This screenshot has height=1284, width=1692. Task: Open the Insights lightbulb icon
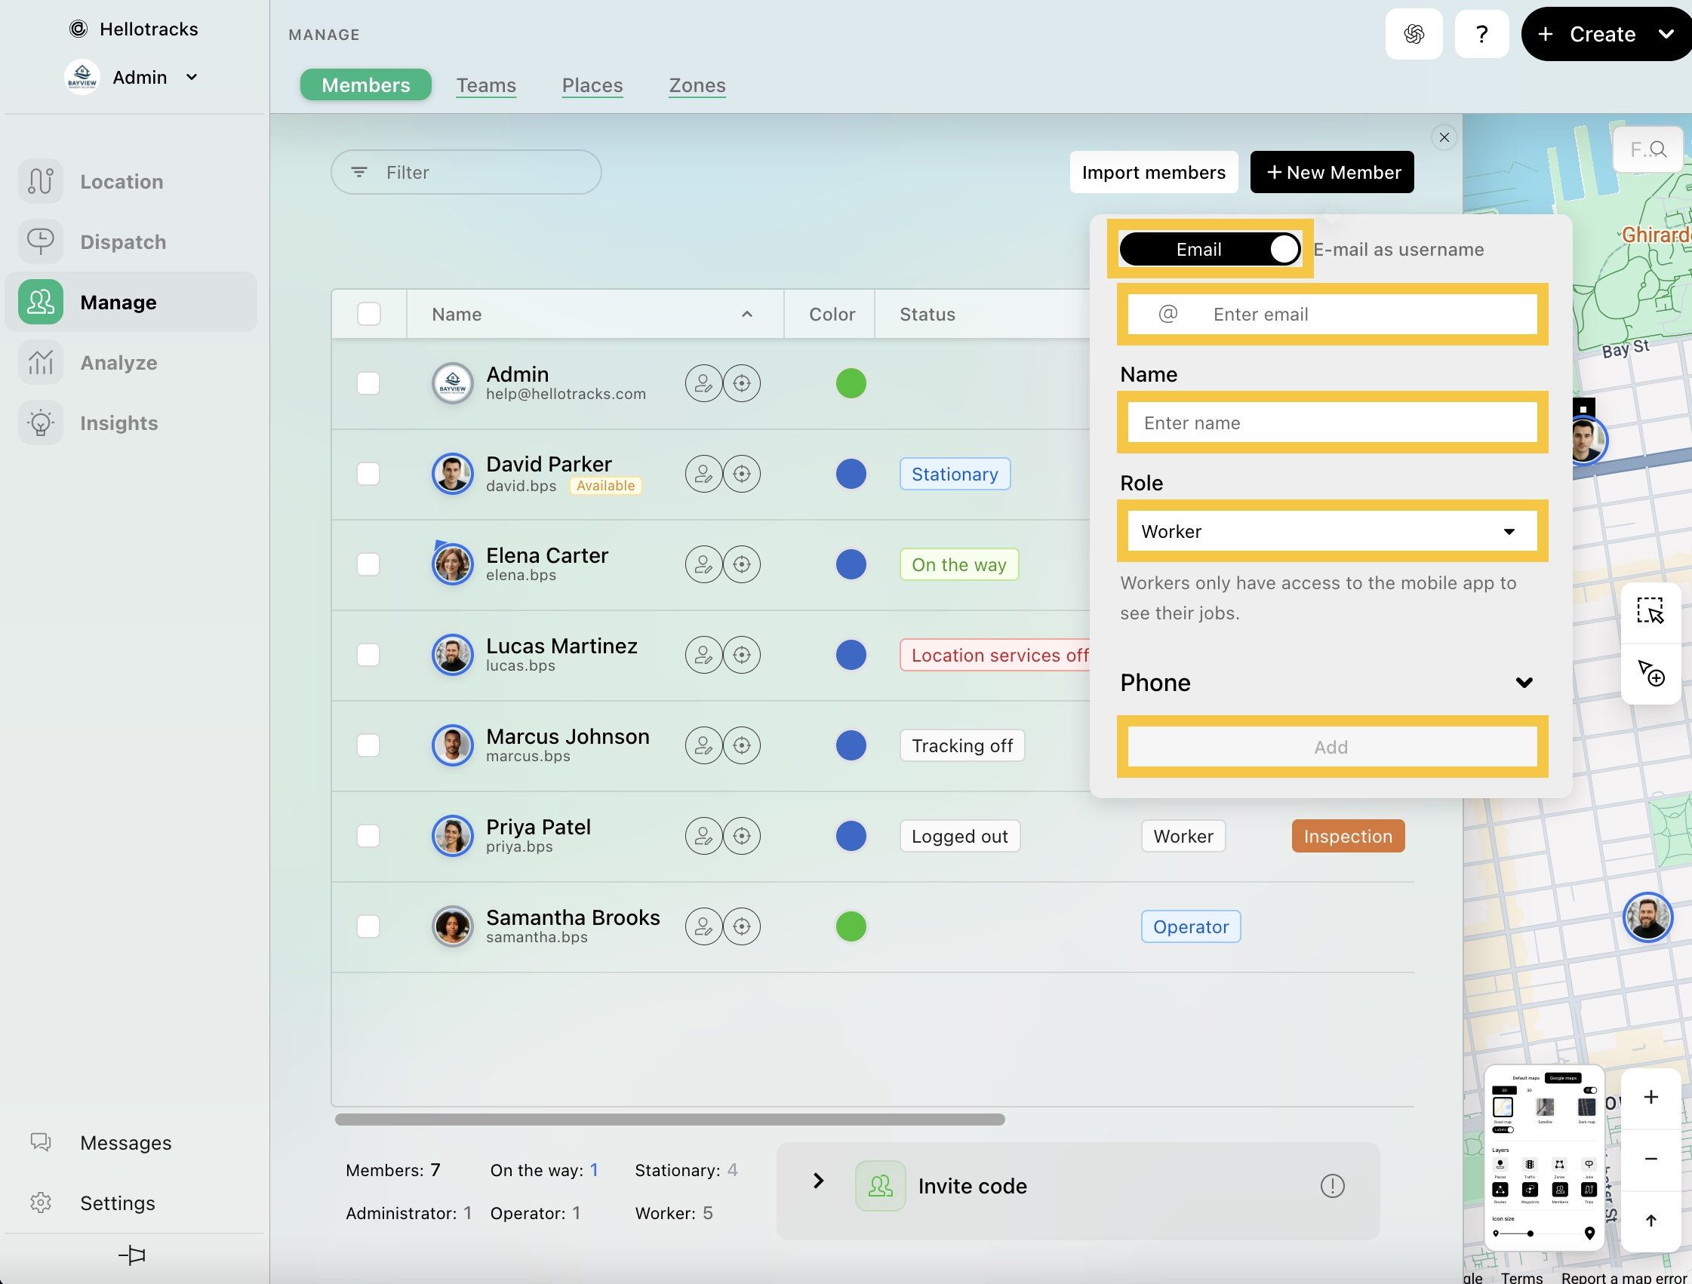pyautogui.click(x=41, y=423)
